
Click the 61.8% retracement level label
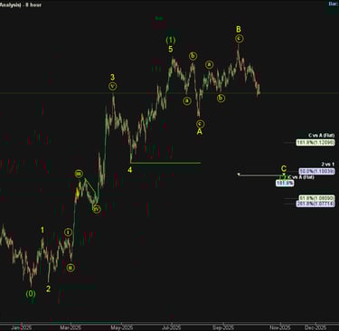click(316, 198)
